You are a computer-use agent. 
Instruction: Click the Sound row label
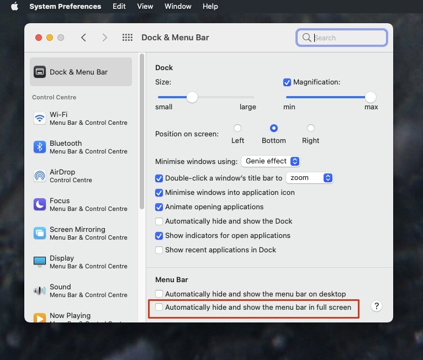[60, 287]
